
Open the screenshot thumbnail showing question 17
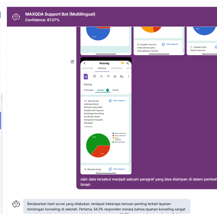pyautogui.click(x=202, y=41)
